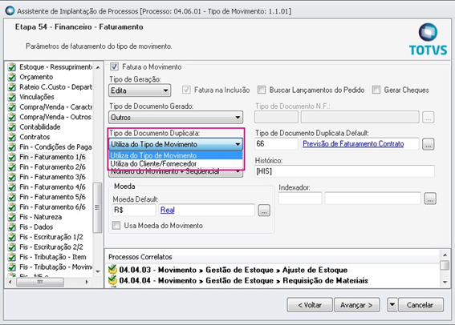Click the check icon beside Contabilidade step
Viewport: 455px width, 325px height.
pos(12,127)
